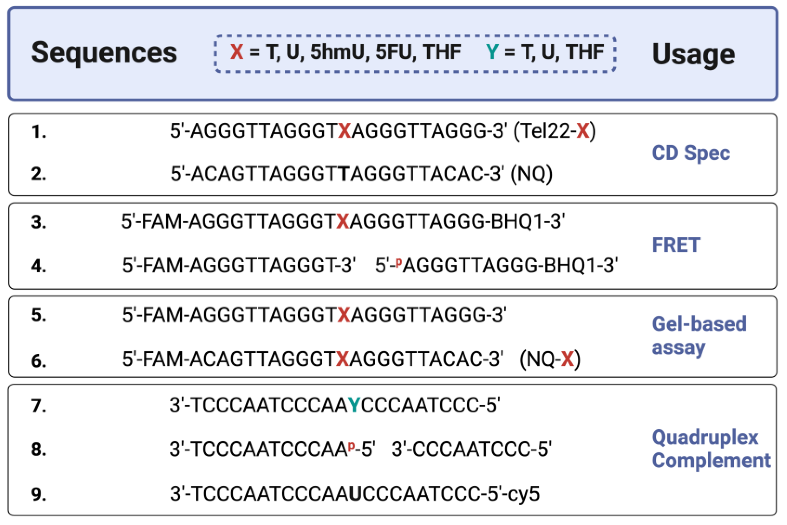The image size is (787, 525).
Task: Click the (NQ) label in row 2
Action: pos(531,174)
